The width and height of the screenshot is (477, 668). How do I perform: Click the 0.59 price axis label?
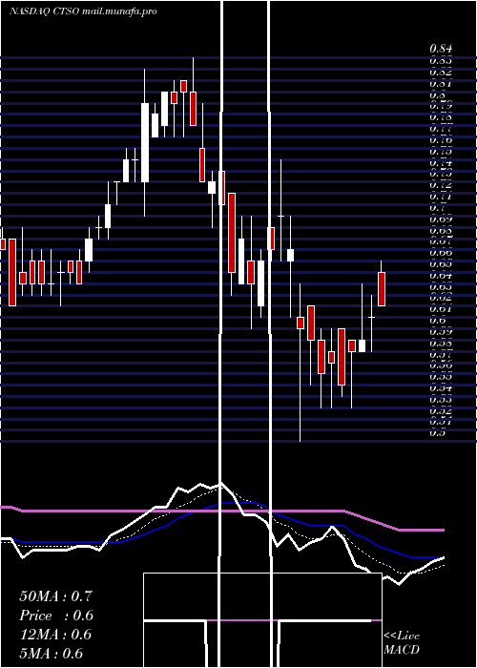tap(441, 331)
